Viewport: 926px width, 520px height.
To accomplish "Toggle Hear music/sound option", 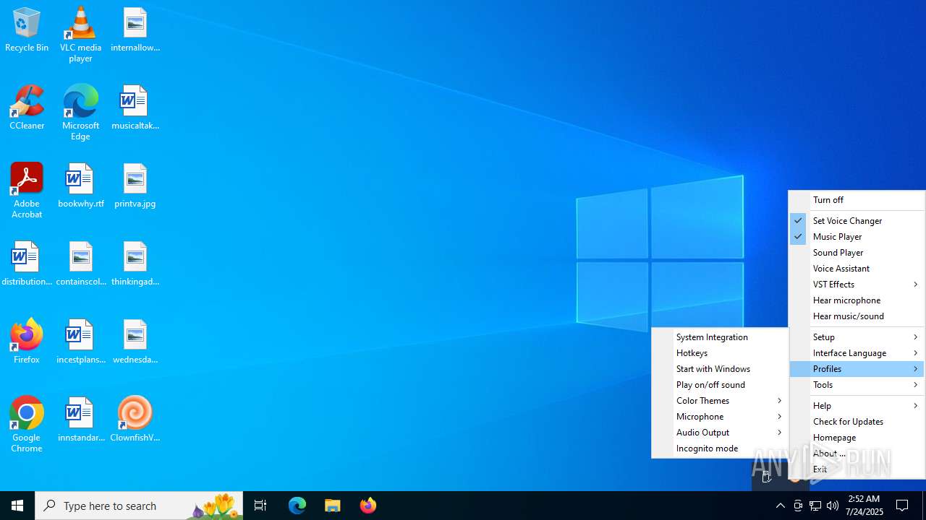I will 857,316.
